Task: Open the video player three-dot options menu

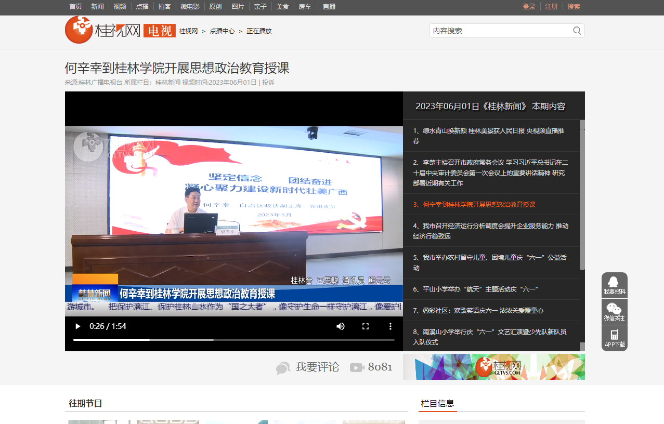Action: click(x=390, y=326)
